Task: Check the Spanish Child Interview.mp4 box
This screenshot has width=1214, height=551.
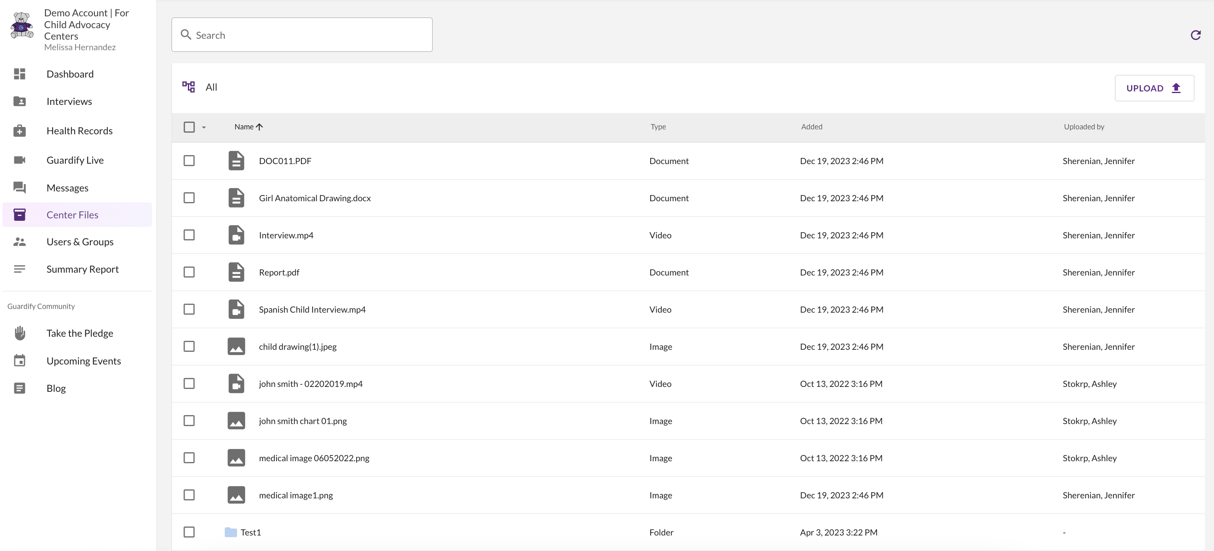Action: 189,309
